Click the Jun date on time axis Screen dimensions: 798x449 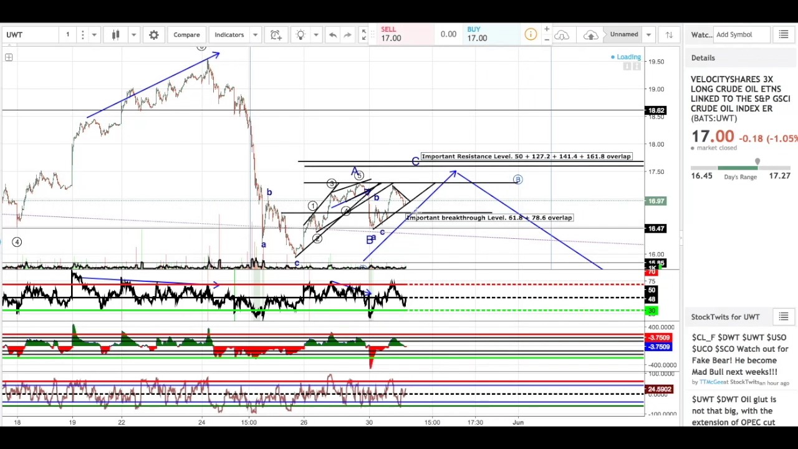pos(518,422)
